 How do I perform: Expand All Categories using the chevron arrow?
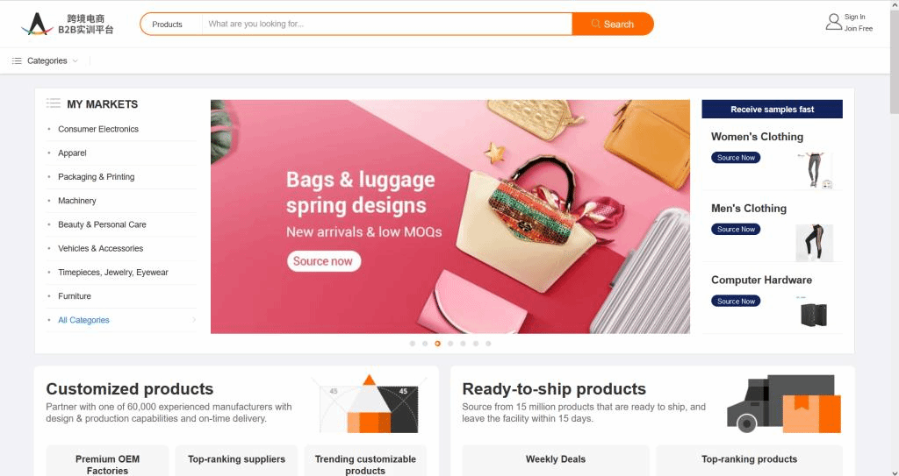pyautogui.click(x=194, y=320)
